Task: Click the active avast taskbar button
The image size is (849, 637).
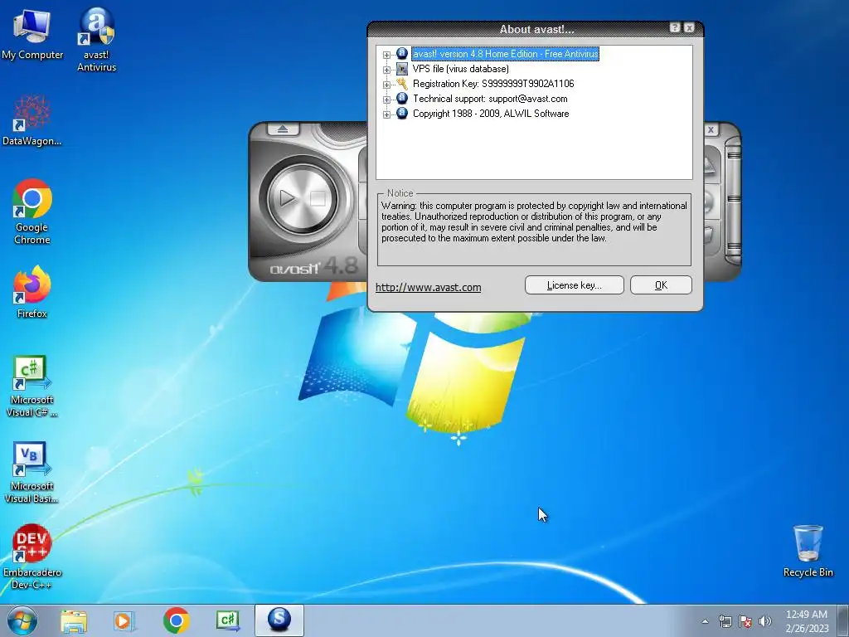Action: pos(279,620)
